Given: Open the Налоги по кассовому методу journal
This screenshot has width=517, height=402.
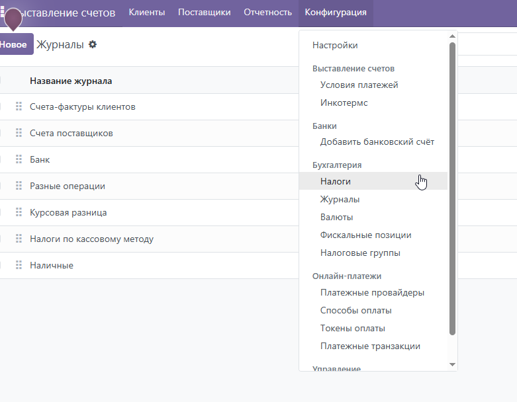Looking at the screenshot, I should (91, 239).
